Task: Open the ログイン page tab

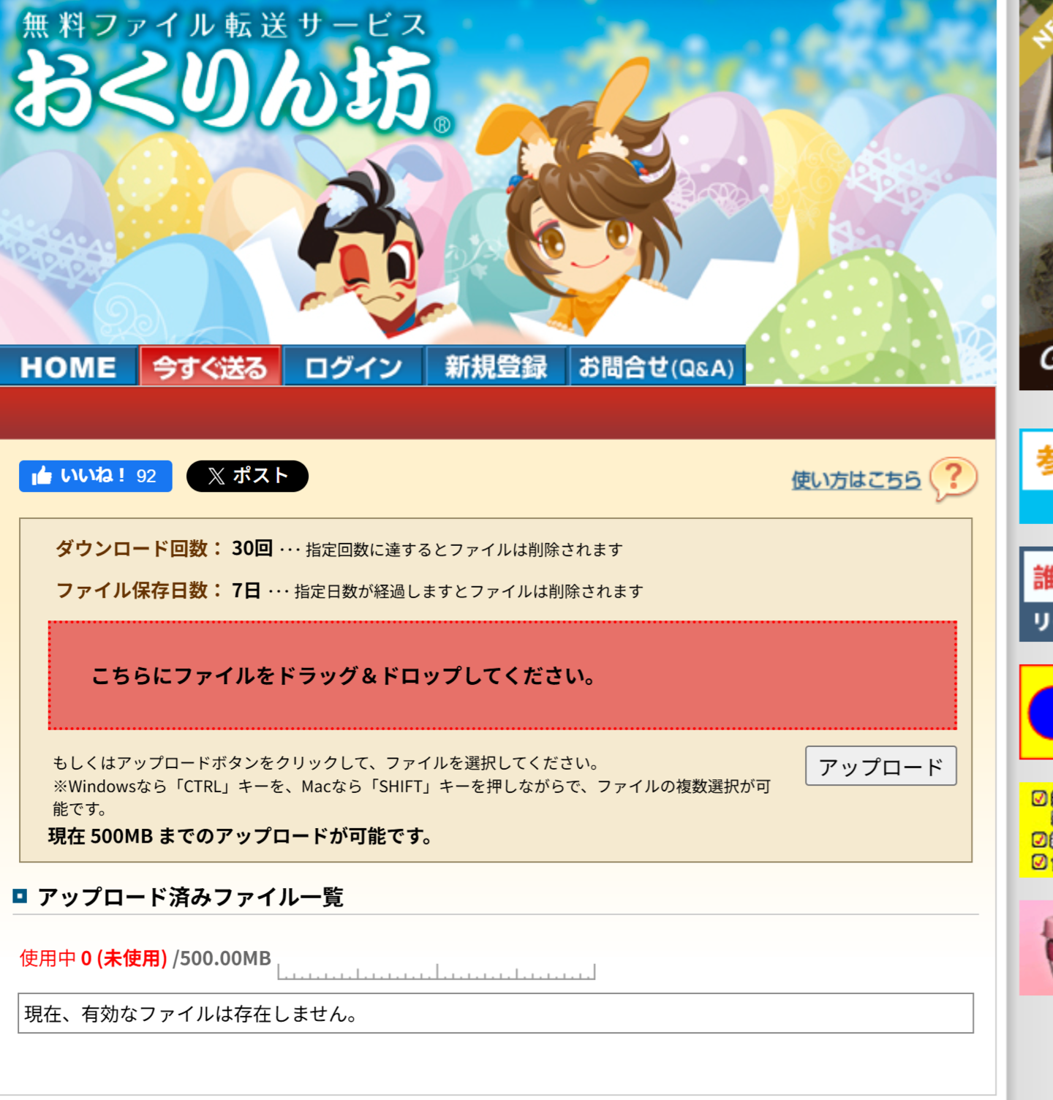Action: pyautogui.click(x=353, y=366)
